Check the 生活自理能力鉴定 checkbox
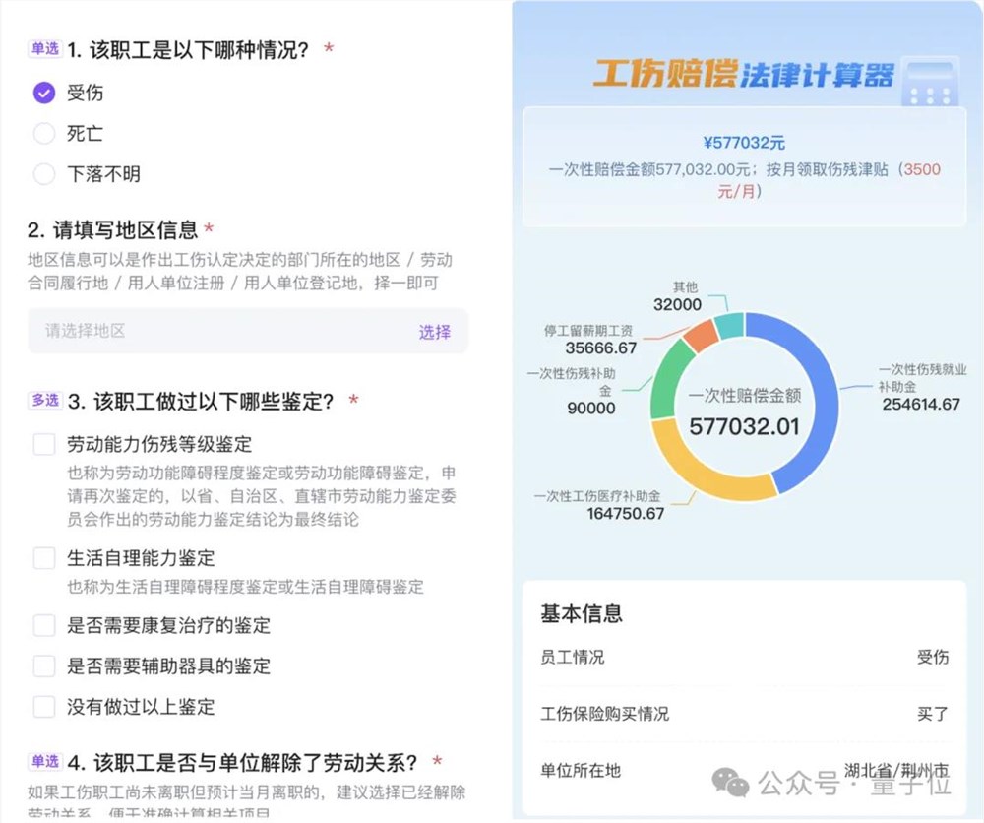Screen dimensions: 984x823 click(x=41, y=558)
